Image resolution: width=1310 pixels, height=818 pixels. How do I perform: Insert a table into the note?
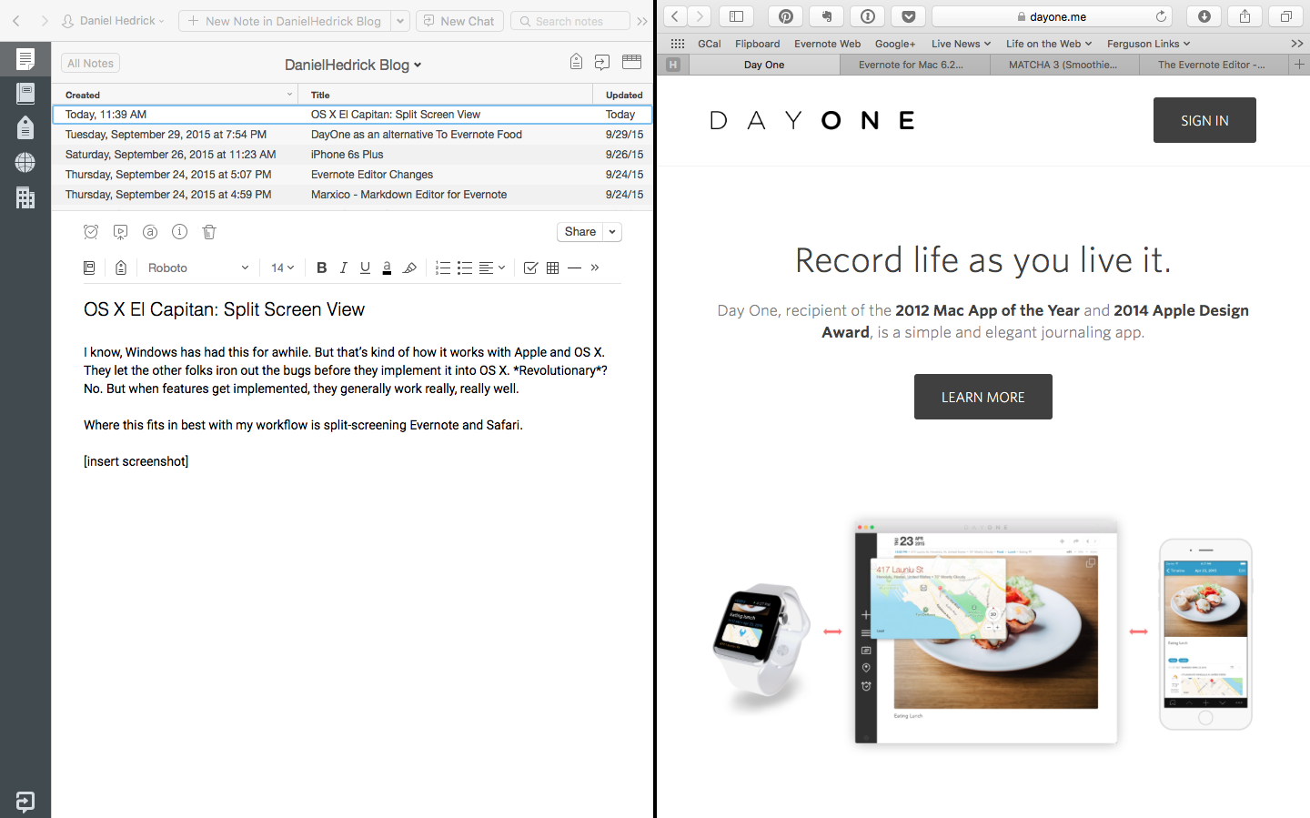coord(552,268)
